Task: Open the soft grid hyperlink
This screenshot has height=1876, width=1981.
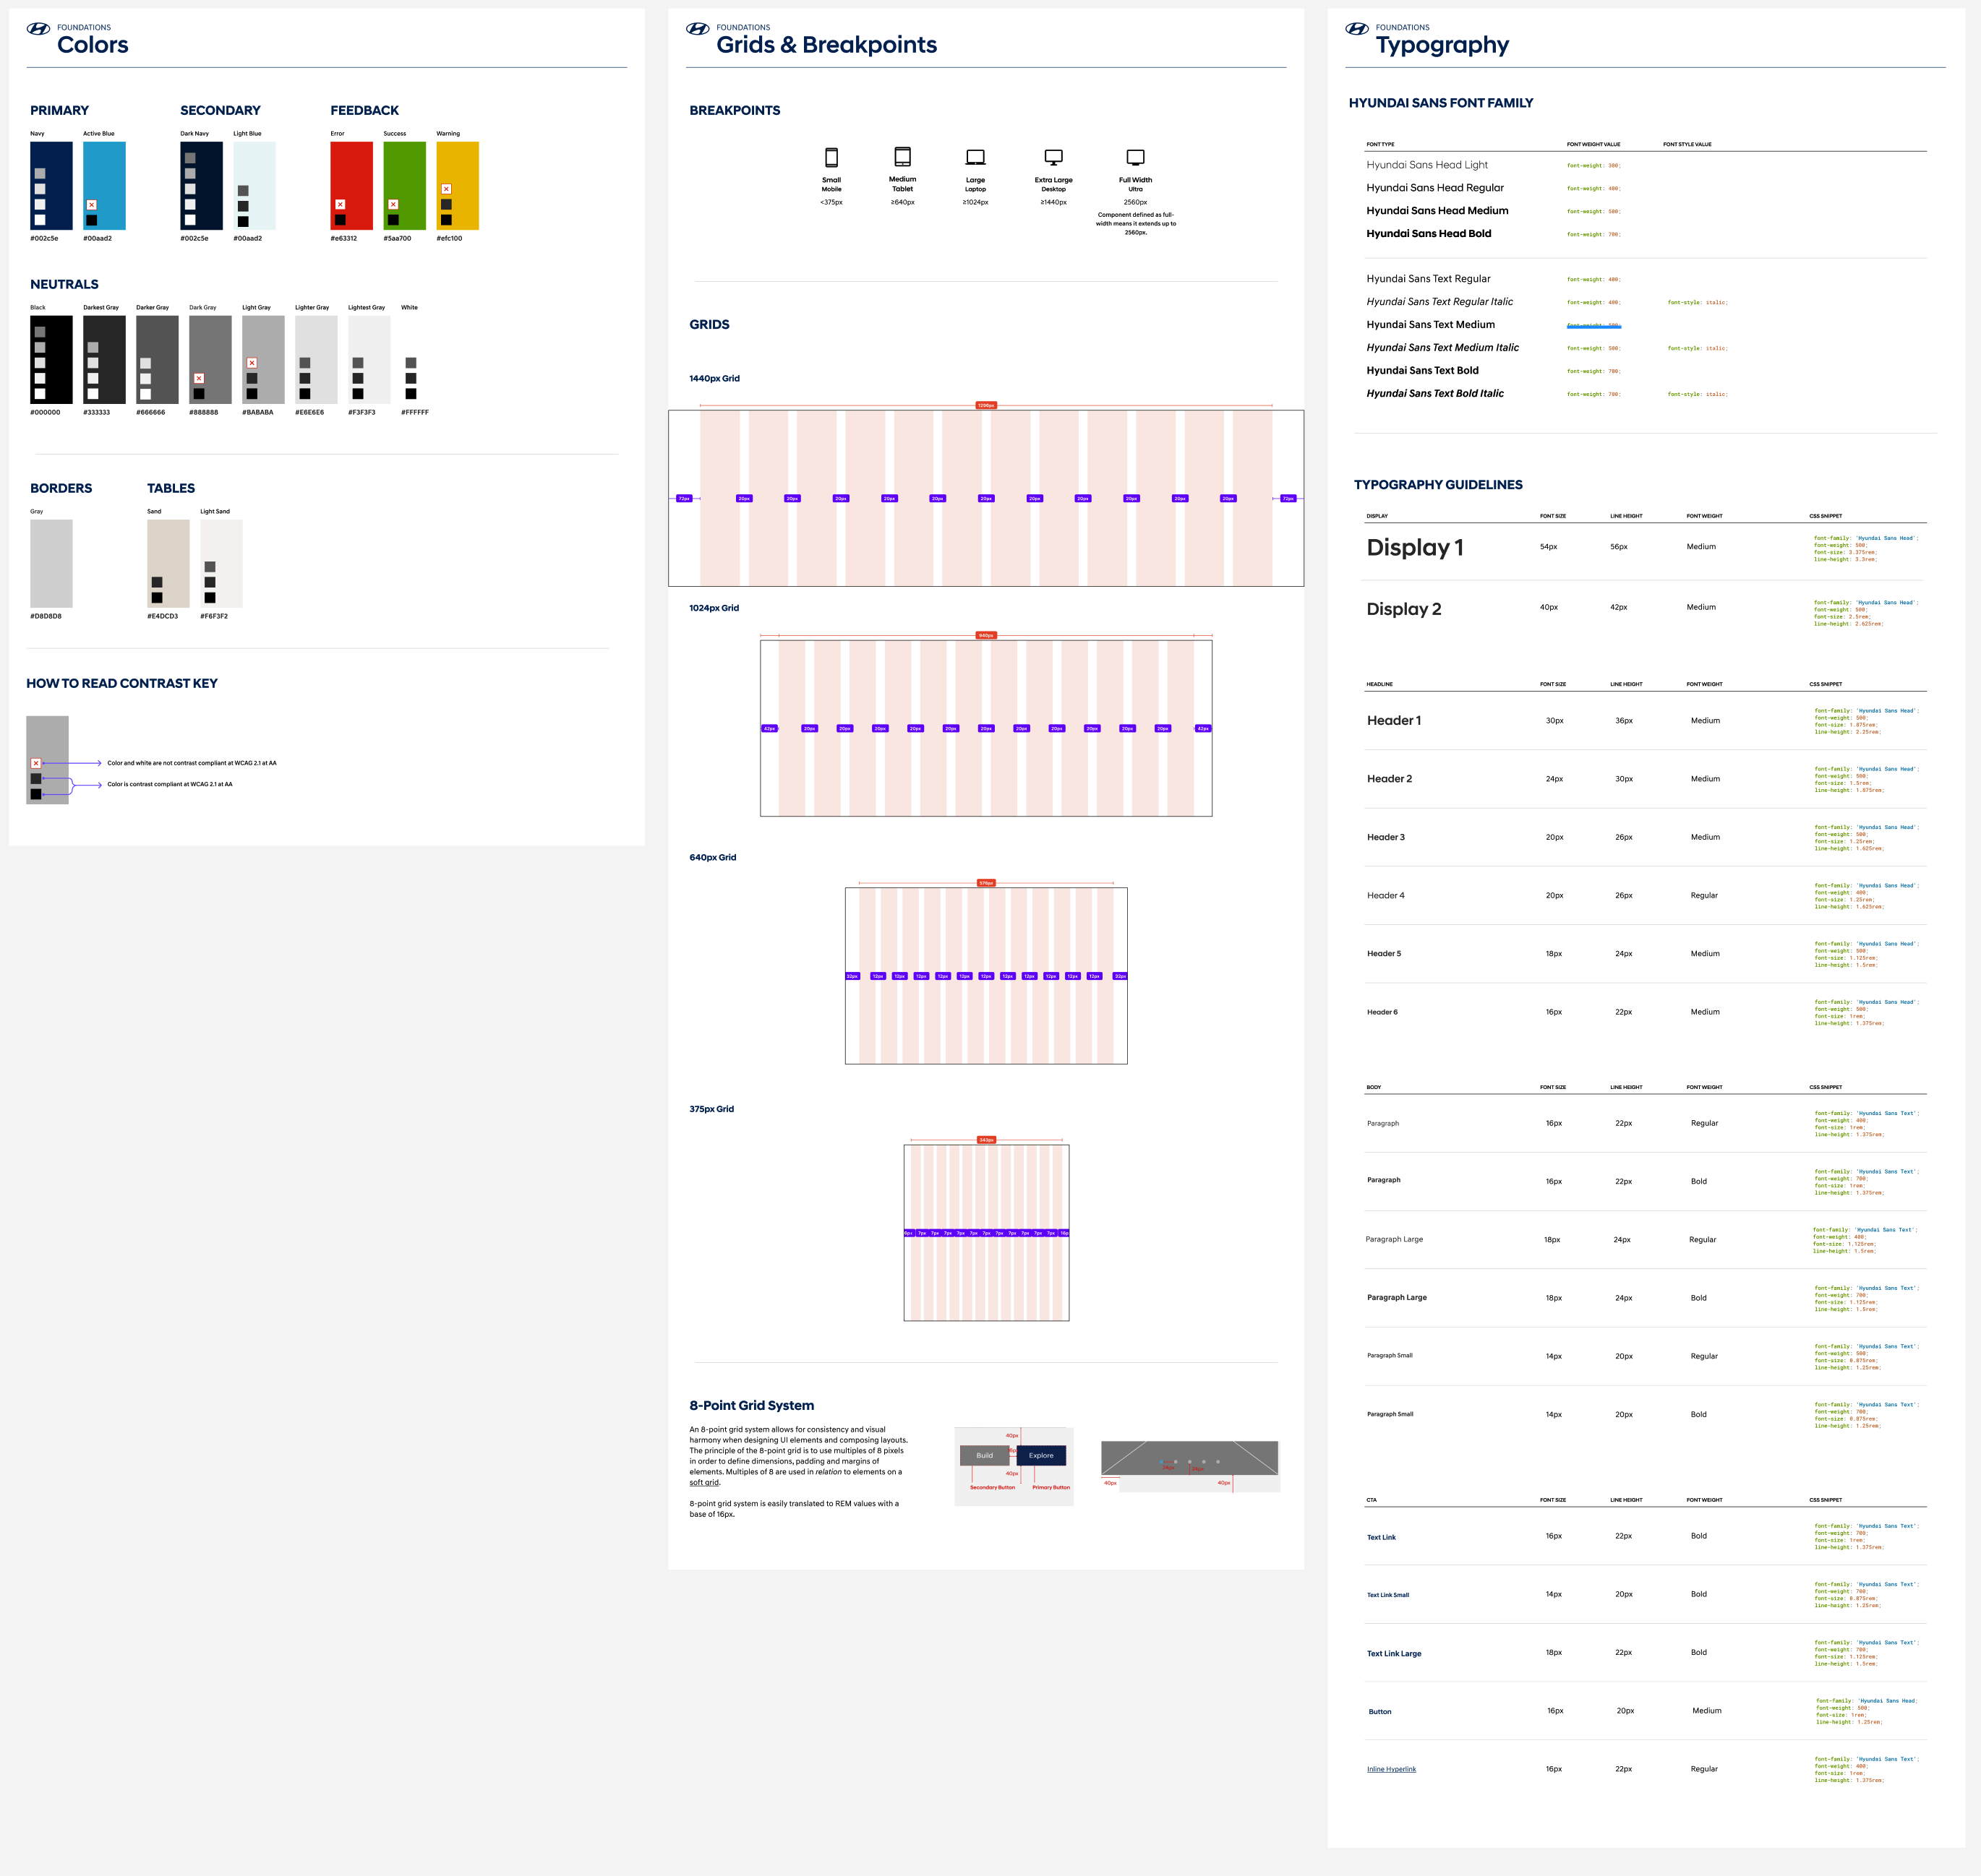Action: tap(703, 1483)
